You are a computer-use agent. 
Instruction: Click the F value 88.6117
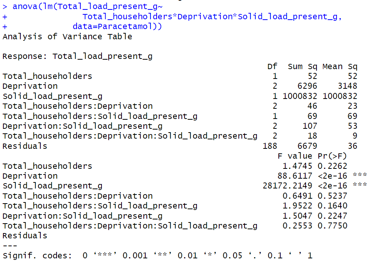(295, 176)
